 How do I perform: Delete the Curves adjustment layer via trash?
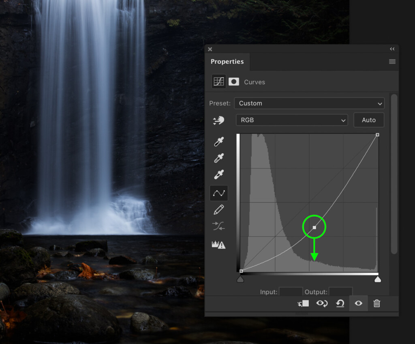[376, 303]
